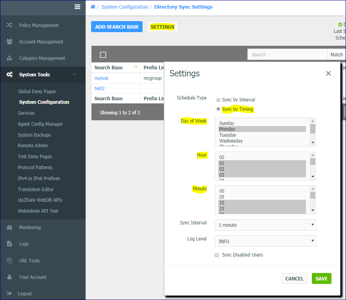Open Remote Admin menu item
Viewport: 346px width, 300px height.
click(33, 145)
